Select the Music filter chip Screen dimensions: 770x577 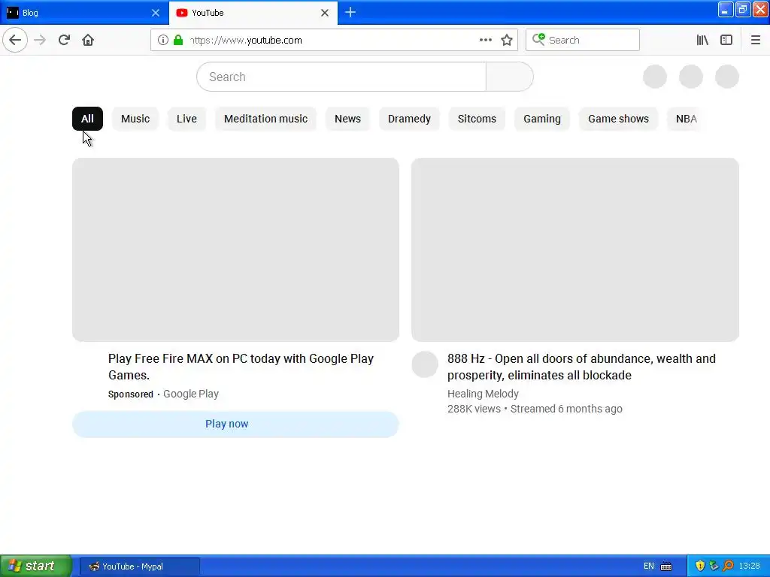click(x=135, y=119)
